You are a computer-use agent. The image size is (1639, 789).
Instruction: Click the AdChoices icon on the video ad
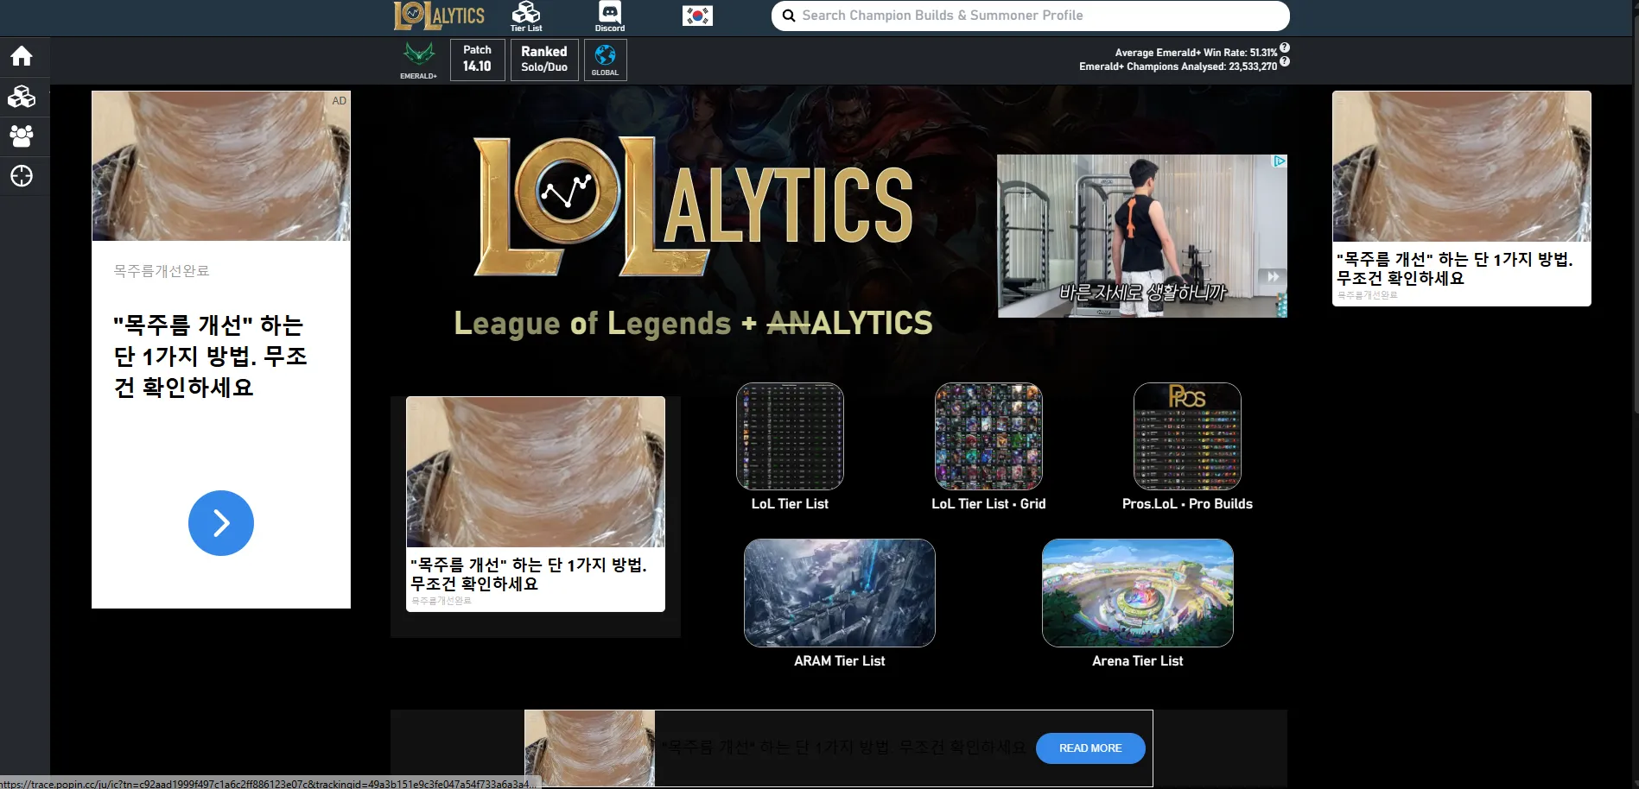[x=1280, y=161]
